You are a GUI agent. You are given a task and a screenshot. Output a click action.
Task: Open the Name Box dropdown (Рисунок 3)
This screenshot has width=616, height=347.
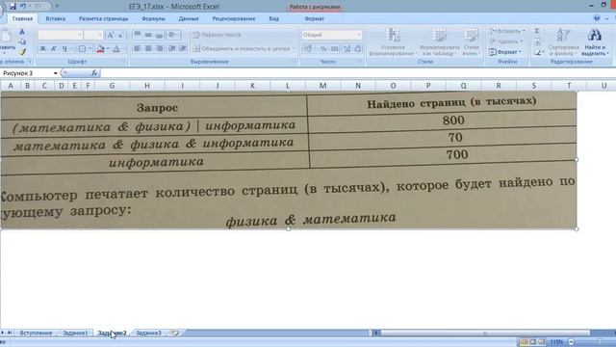tap(56, 73)
